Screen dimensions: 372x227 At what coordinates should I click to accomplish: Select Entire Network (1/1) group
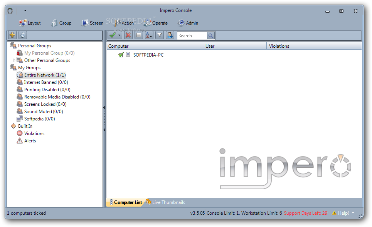(45, 75)
